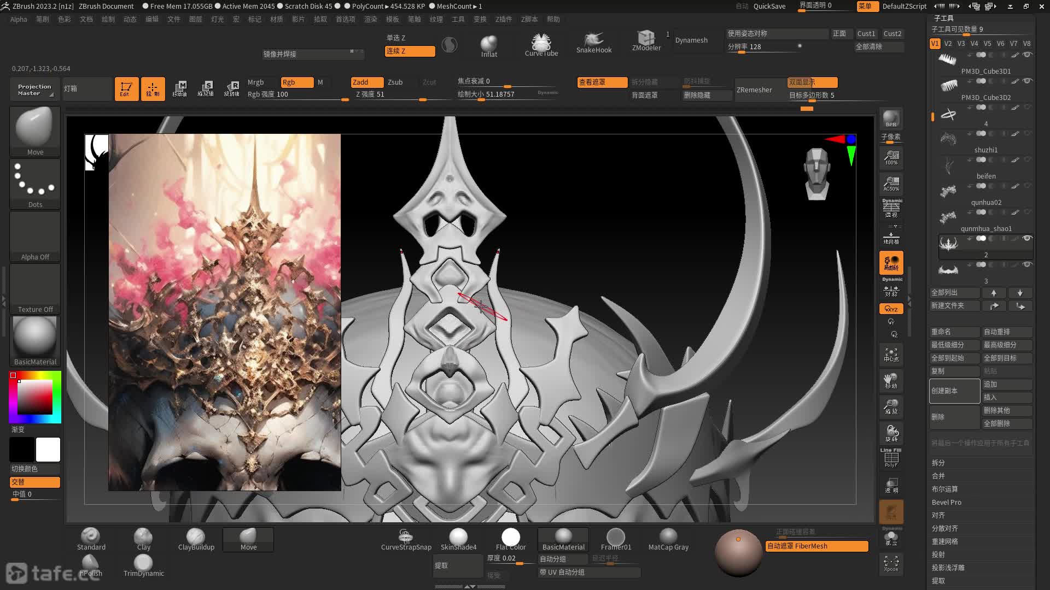This screenshot has height=590, width=1050.
Task: Open the ZPlugin menu
Action: point(504,19)
